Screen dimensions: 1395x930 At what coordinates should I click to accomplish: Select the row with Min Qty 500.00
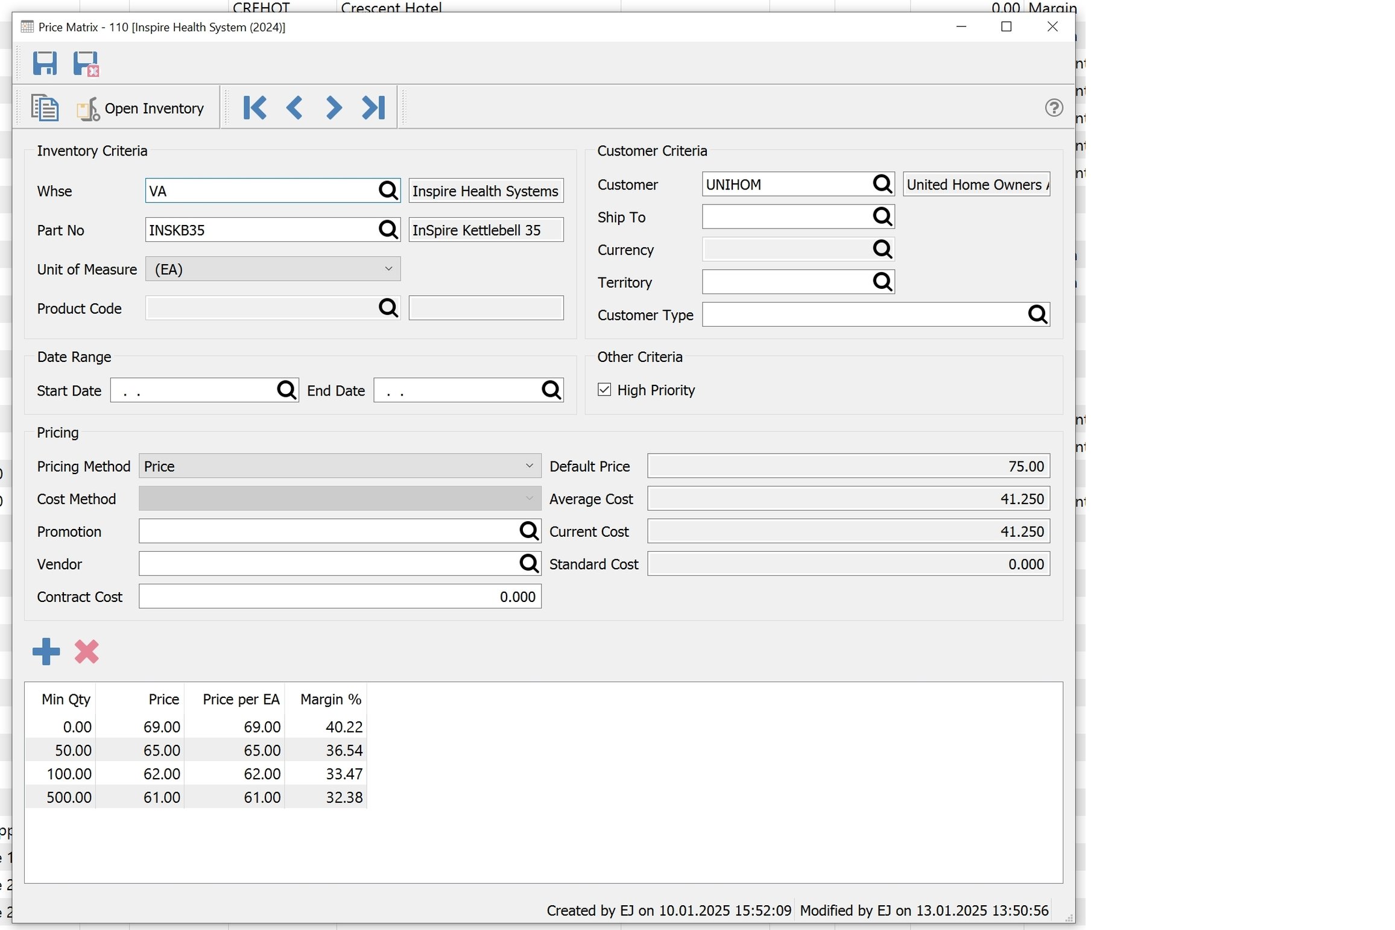pyautogui.click(x=195, y=797)
